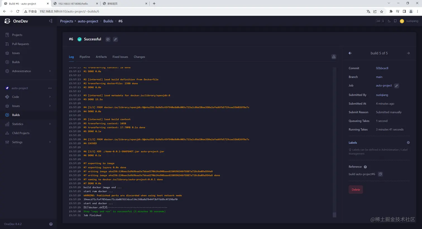Copy the build reference to clipboard
This screenshot has height=229, width=422.
click(x=380, y=174)
